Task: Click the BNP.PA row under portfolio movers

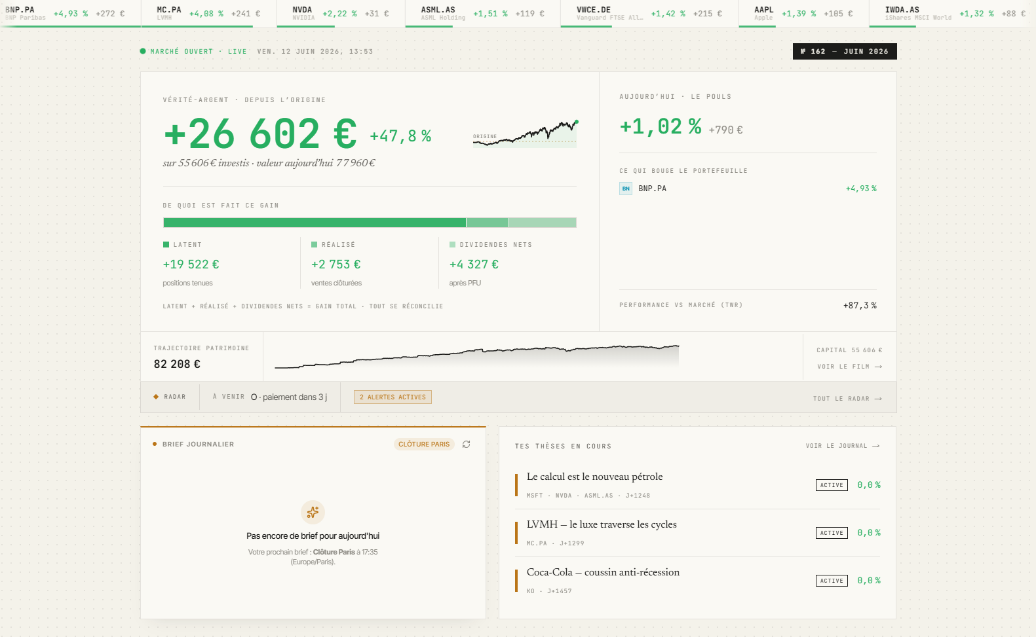Action: (x=748, y=189)
